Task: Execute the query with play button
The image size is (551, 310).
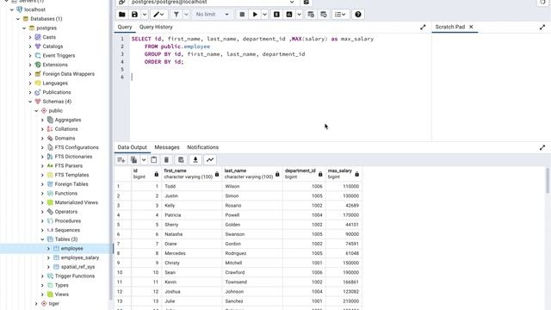Action: click(255, 15)
